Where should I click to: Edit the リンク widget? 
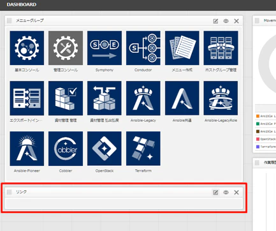tap(215, 192)
